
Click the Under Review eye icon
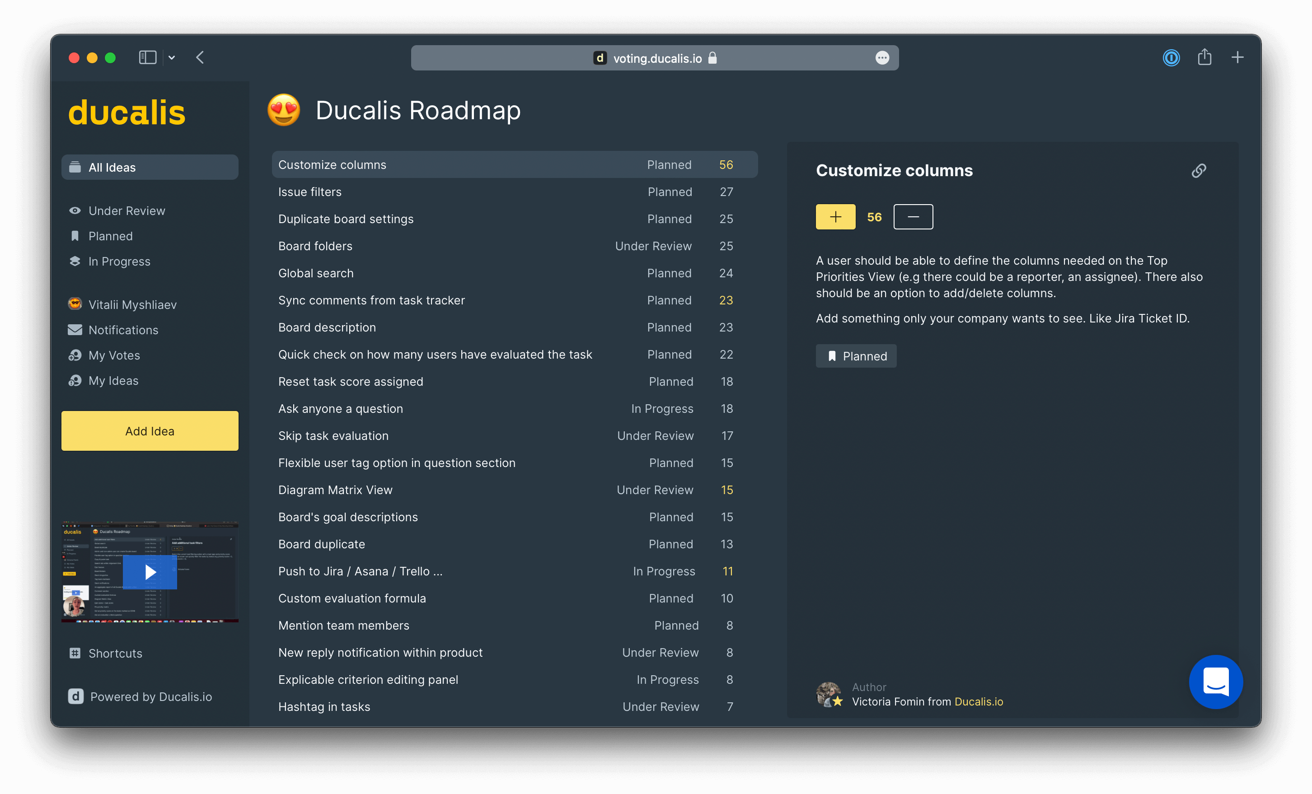tap(75, 211)
